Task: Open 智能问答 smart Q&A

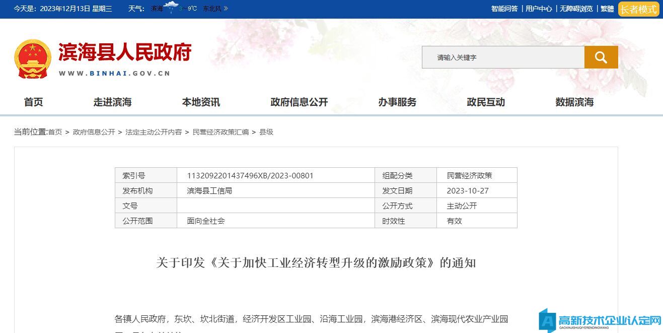Action: pos(504,9)
